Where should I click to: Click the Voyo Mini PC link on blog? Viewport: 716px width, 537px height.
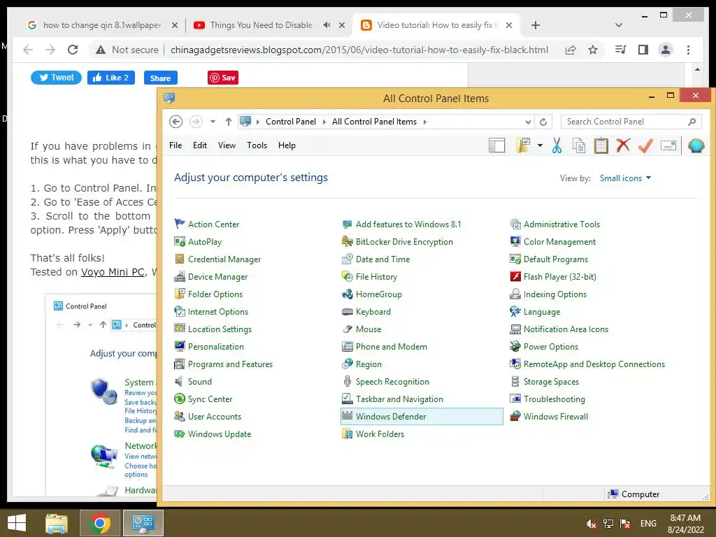(x=113, y=272)
